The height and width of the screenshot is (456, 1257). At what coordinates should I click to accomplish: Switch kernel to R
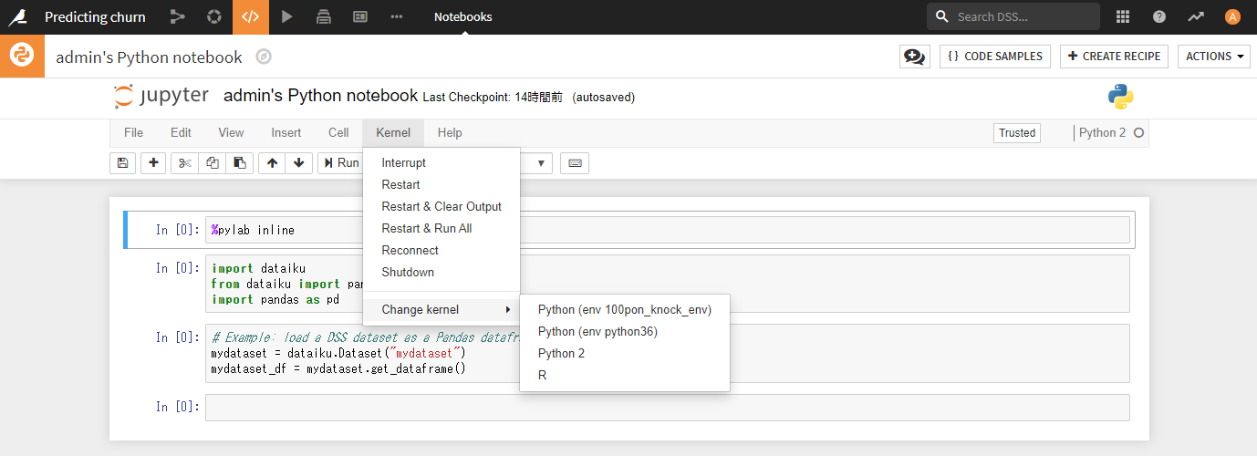click(625, 375)
